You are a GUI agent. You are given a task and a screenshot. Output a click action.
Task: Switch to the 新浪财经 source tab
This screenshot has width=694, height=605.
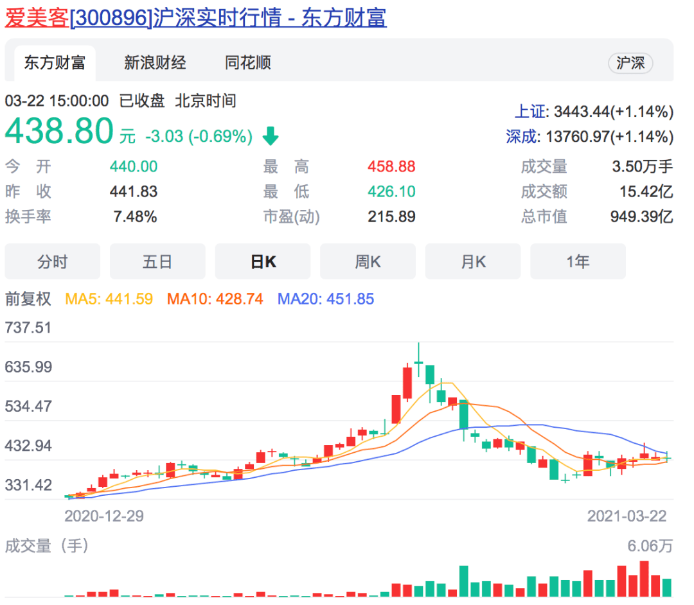[x=155, y=63]
